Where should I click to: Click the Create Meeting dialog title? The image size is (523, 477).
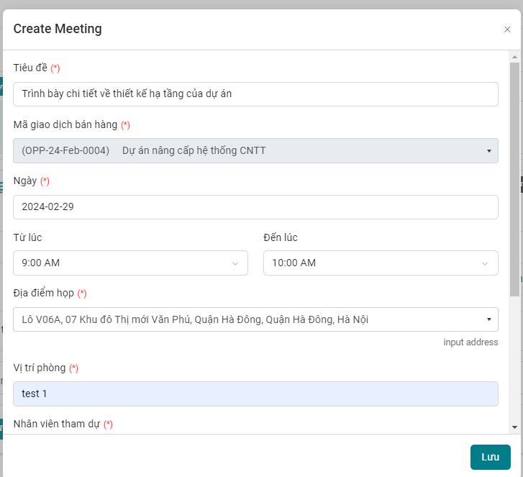(58, 29)
